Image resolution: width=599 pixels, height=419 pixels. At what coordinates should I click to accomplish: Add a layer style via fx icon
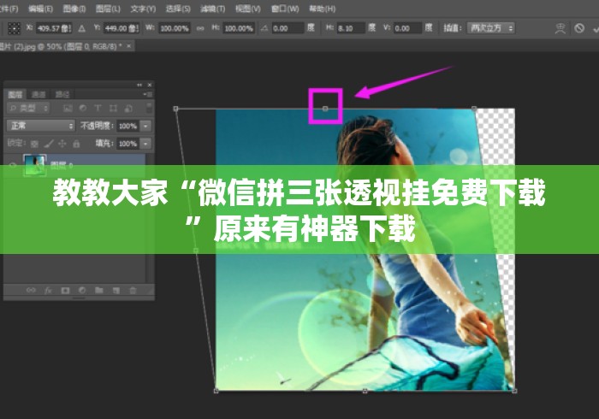point(48,291)
